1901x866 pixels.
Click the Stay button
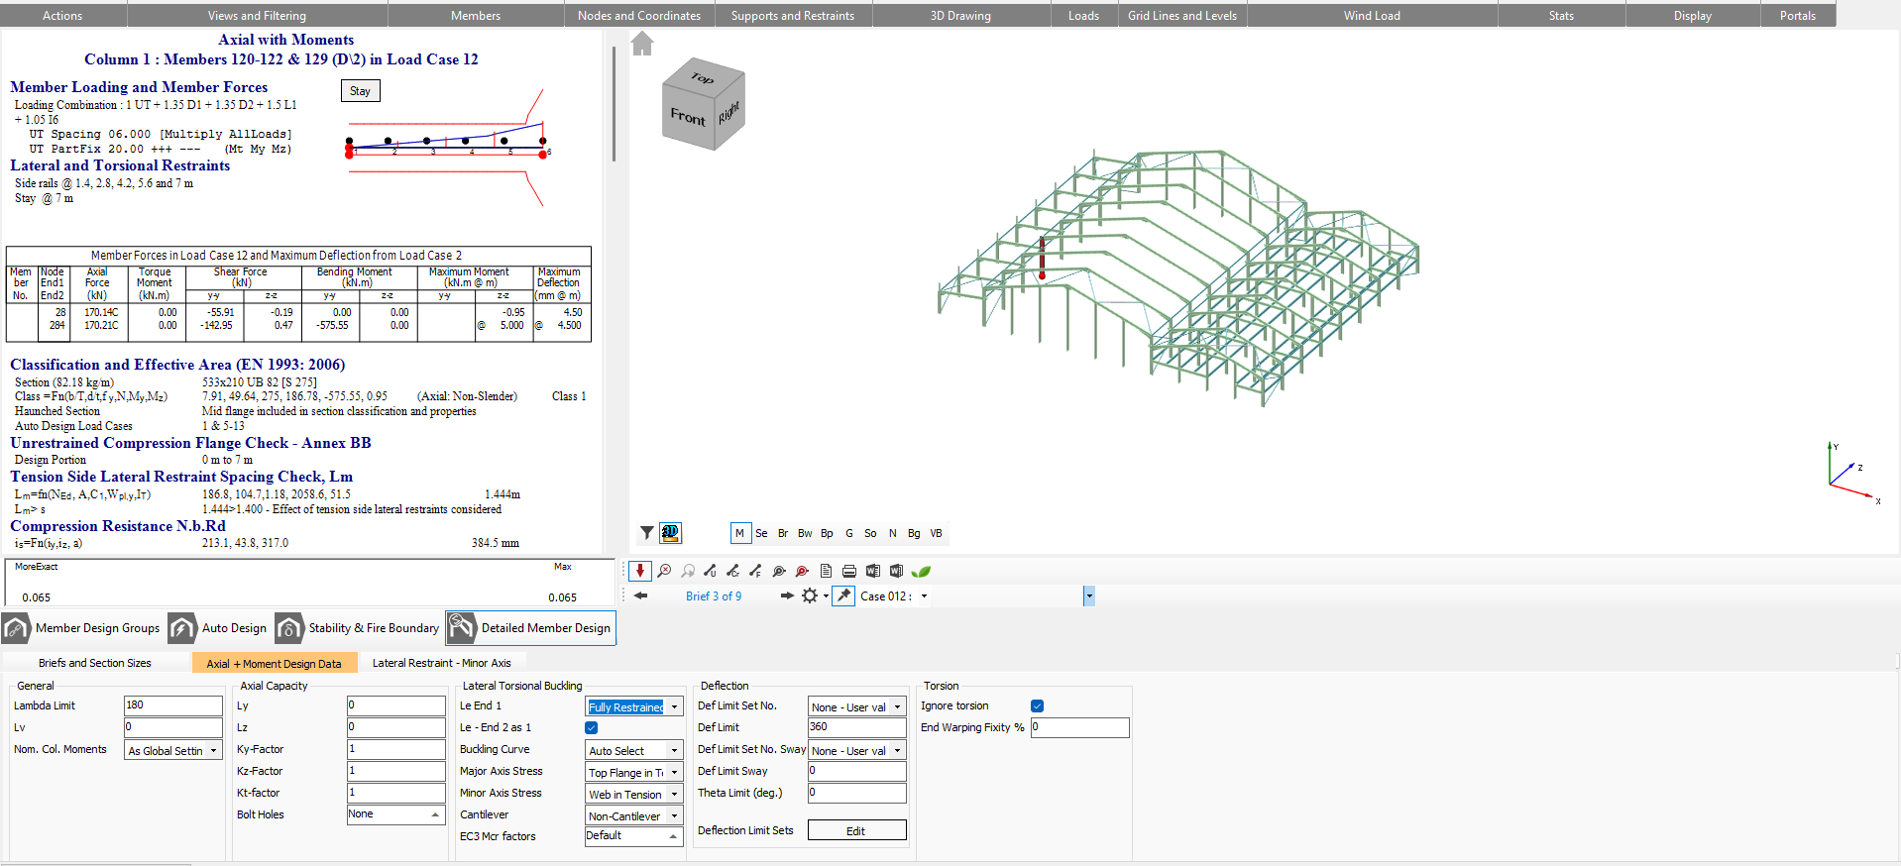click(360, 91)
